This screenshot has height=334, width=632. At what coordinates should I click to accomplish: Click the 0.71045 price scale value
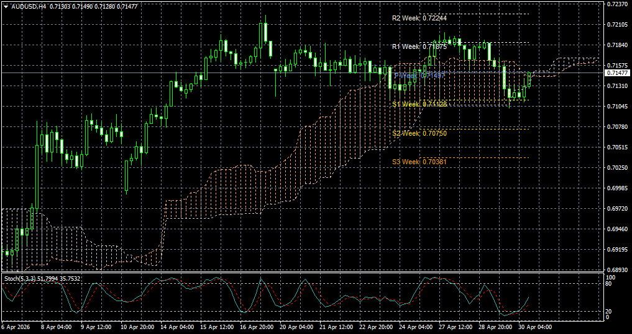pos(617,107)
